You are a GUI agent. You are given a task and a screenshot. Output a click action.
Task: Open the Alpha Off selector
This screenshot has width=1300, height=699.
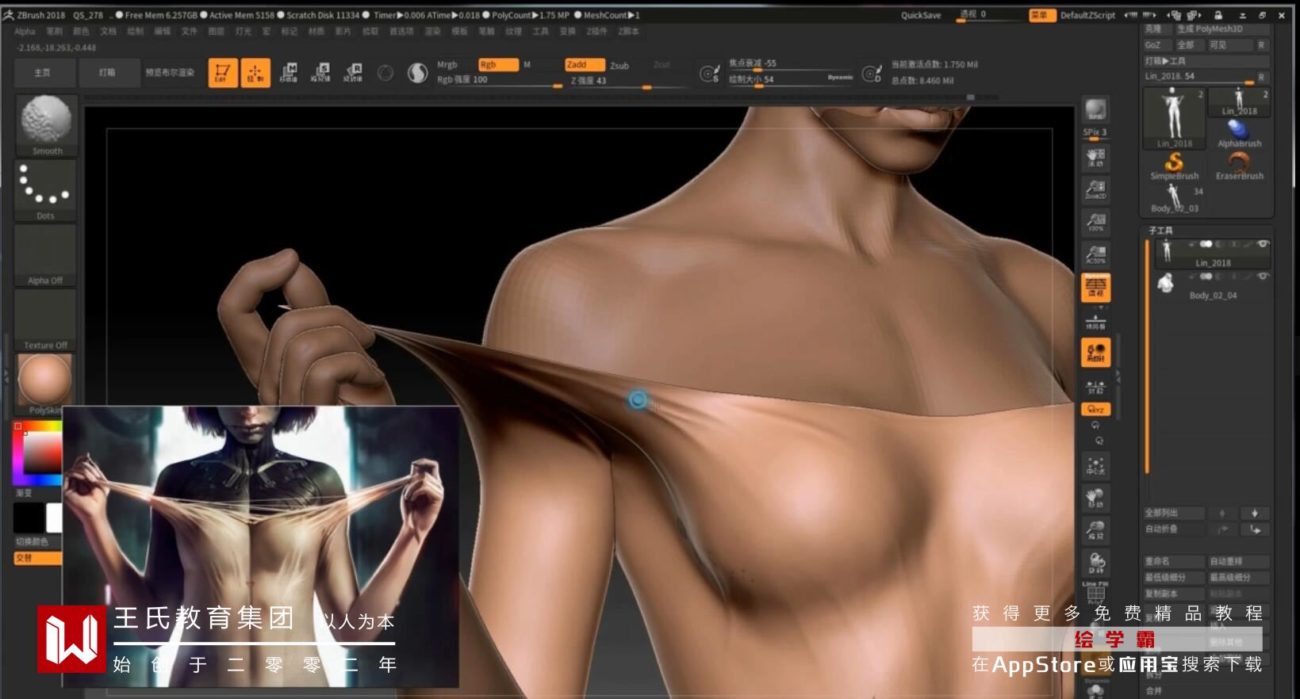click(45, 254)
